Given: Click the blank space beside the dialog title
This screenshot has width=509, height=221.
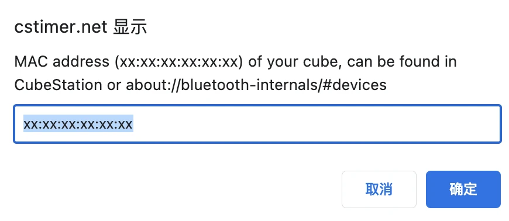Looking at the screenshot, I should tap(325, 27).
